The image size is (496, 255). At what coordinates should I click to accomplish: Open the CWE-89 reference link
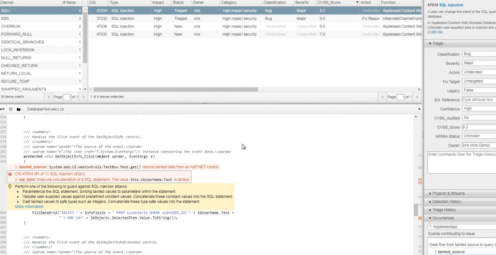[435, 32]
